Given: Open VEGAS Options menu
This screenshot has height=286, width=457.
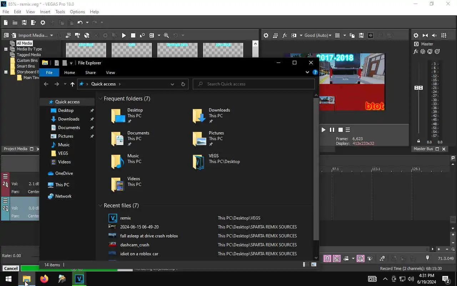Looking at the screenshot, I should [77, 12].
